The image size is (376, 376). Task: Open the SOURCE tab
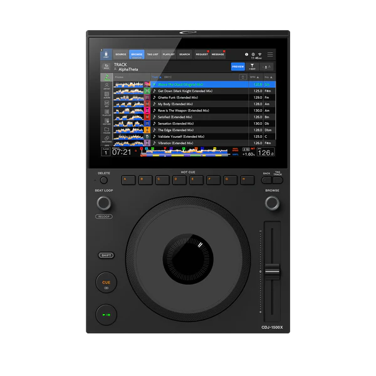120,55
